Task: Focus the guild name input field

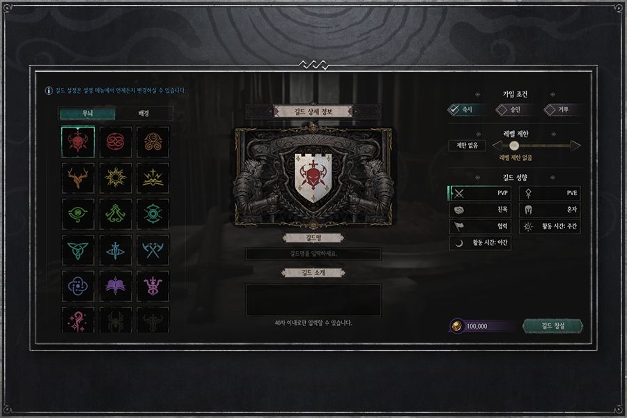Action: 313,254
